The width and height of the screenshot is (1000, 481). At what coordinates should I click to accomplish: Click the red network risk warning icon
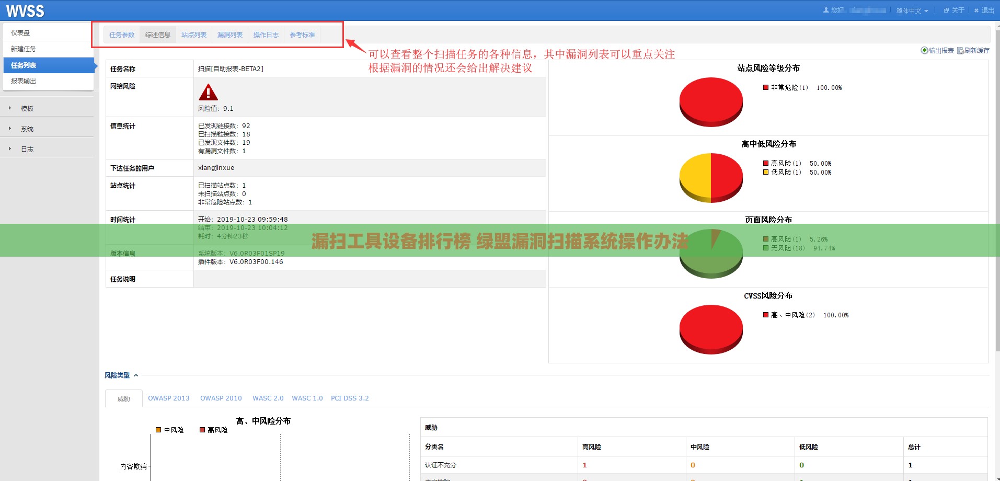[x=208, y=92]
